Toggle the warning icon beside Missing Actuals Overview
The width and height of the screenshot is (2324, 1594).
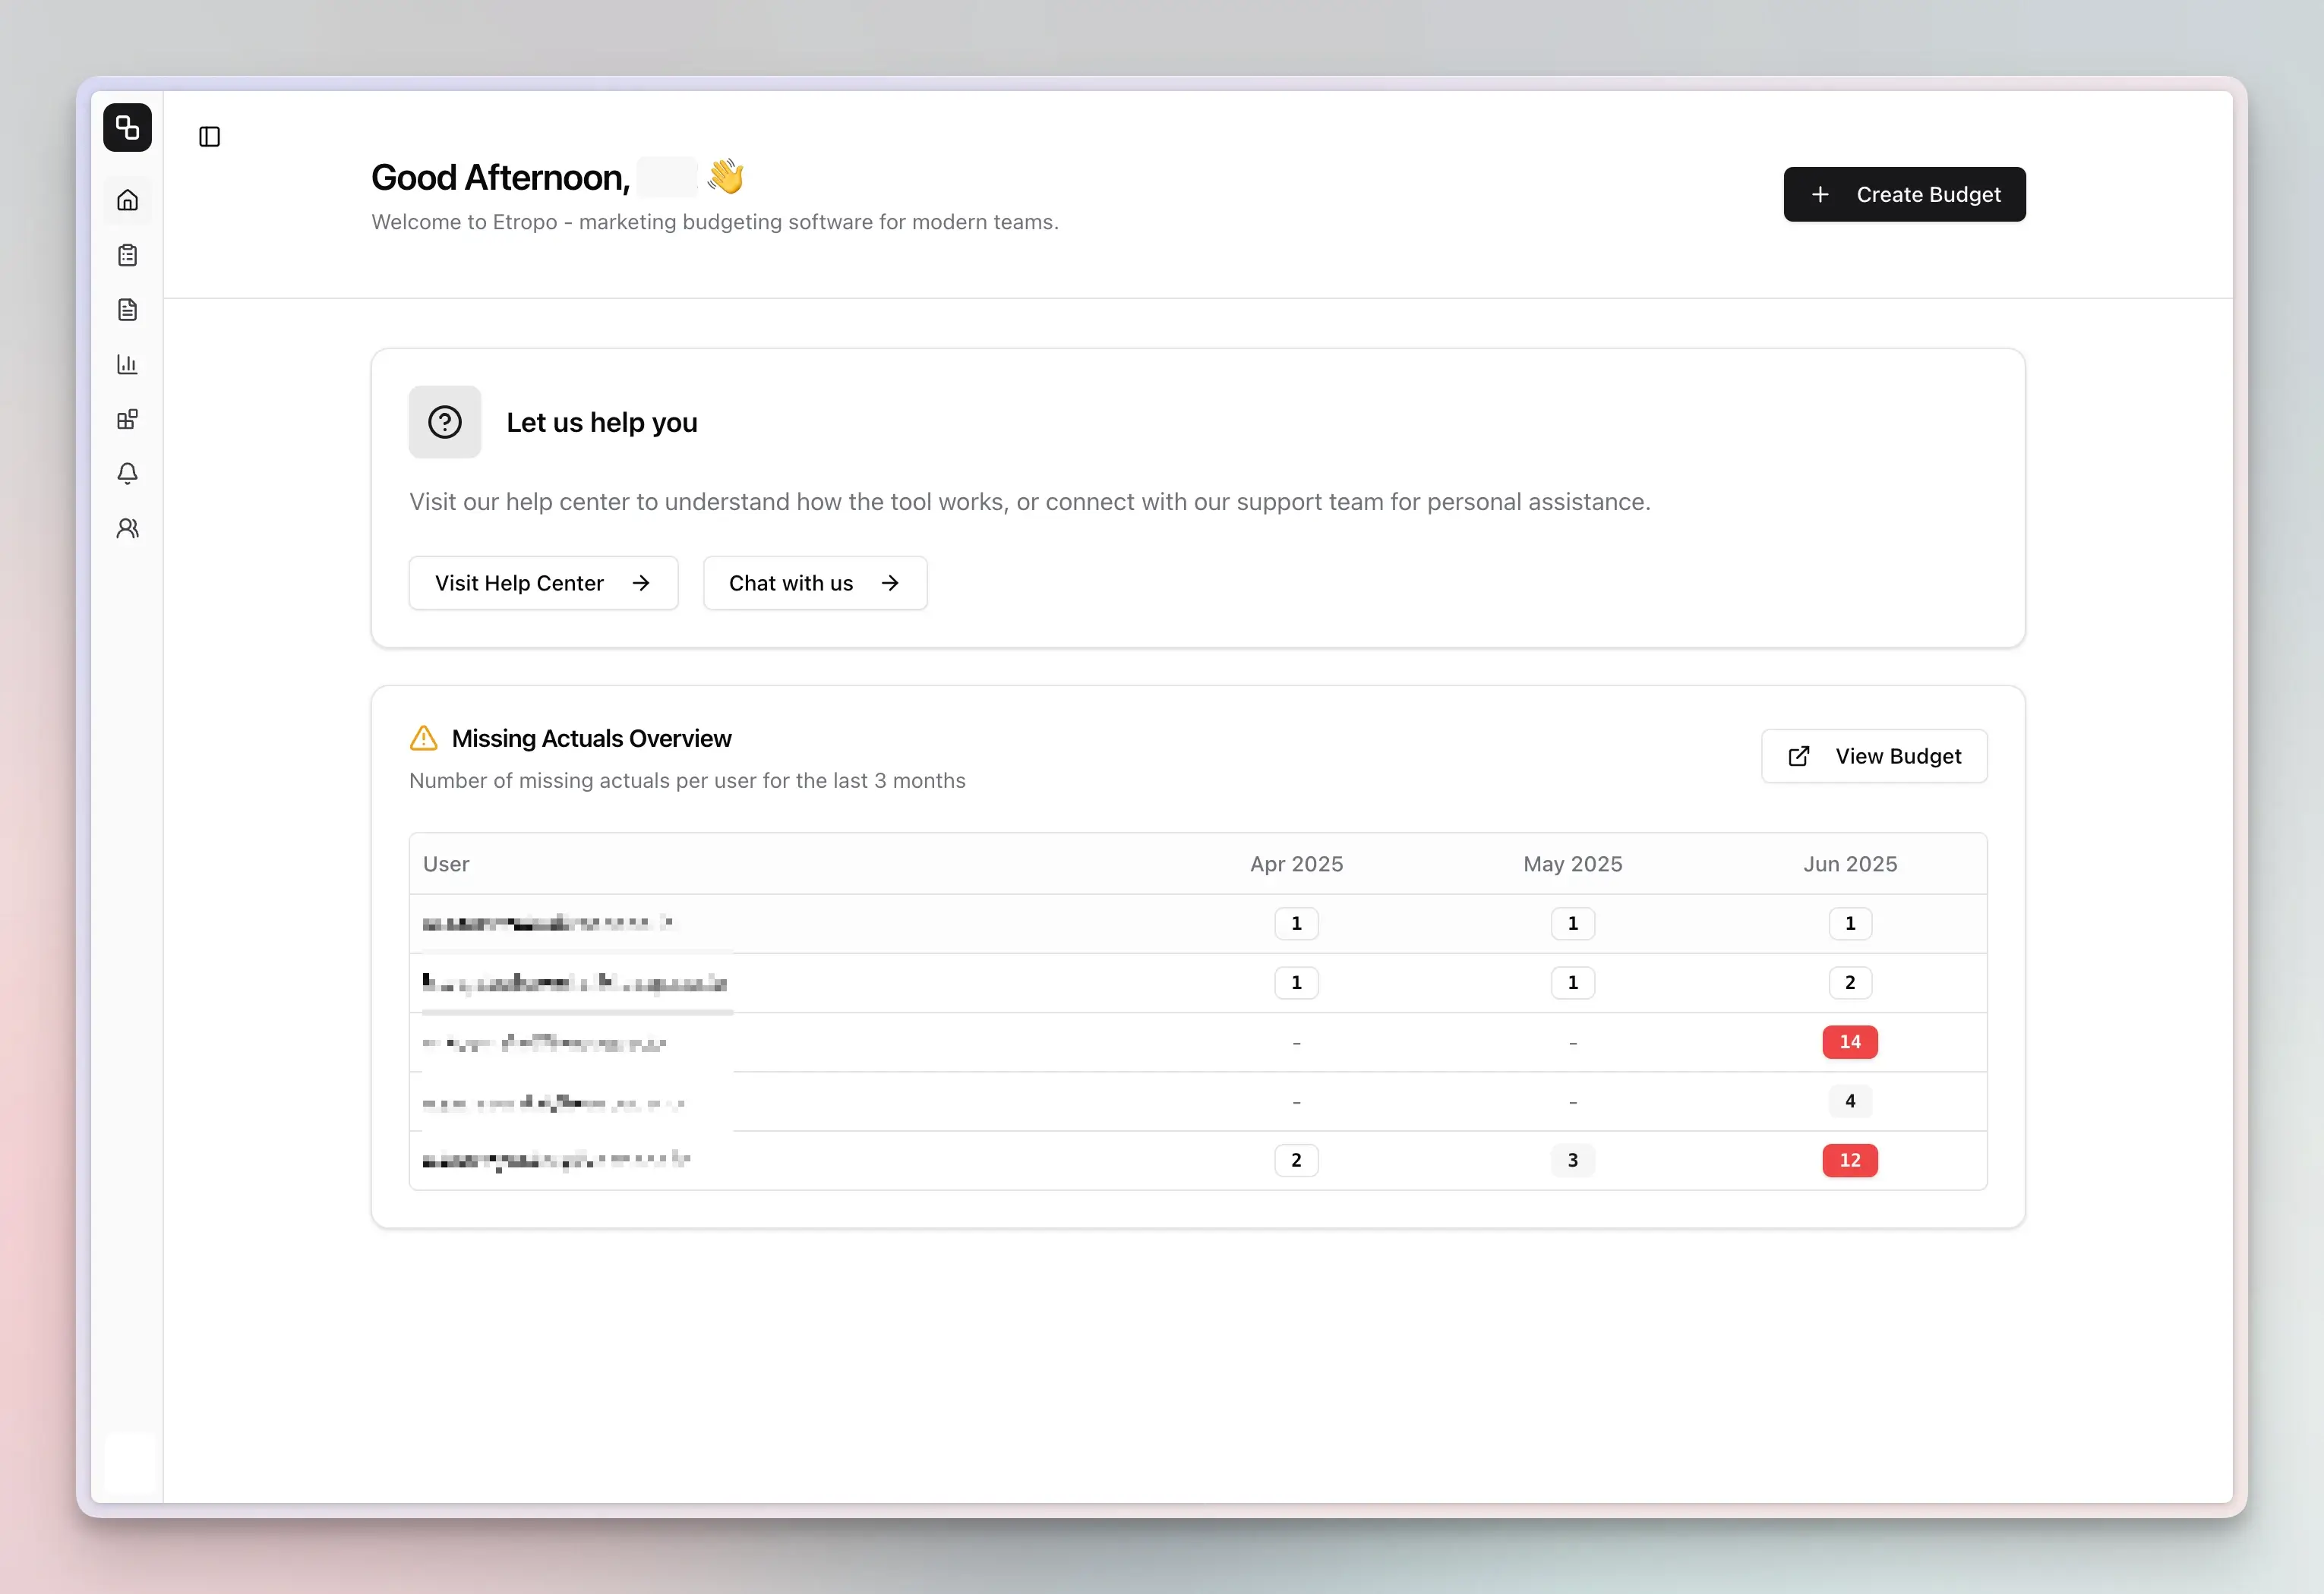coord(423,738)
